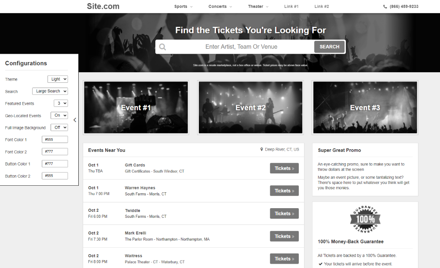Click the phone icon in header
440x268 pixels.
(x=385, y=7)
